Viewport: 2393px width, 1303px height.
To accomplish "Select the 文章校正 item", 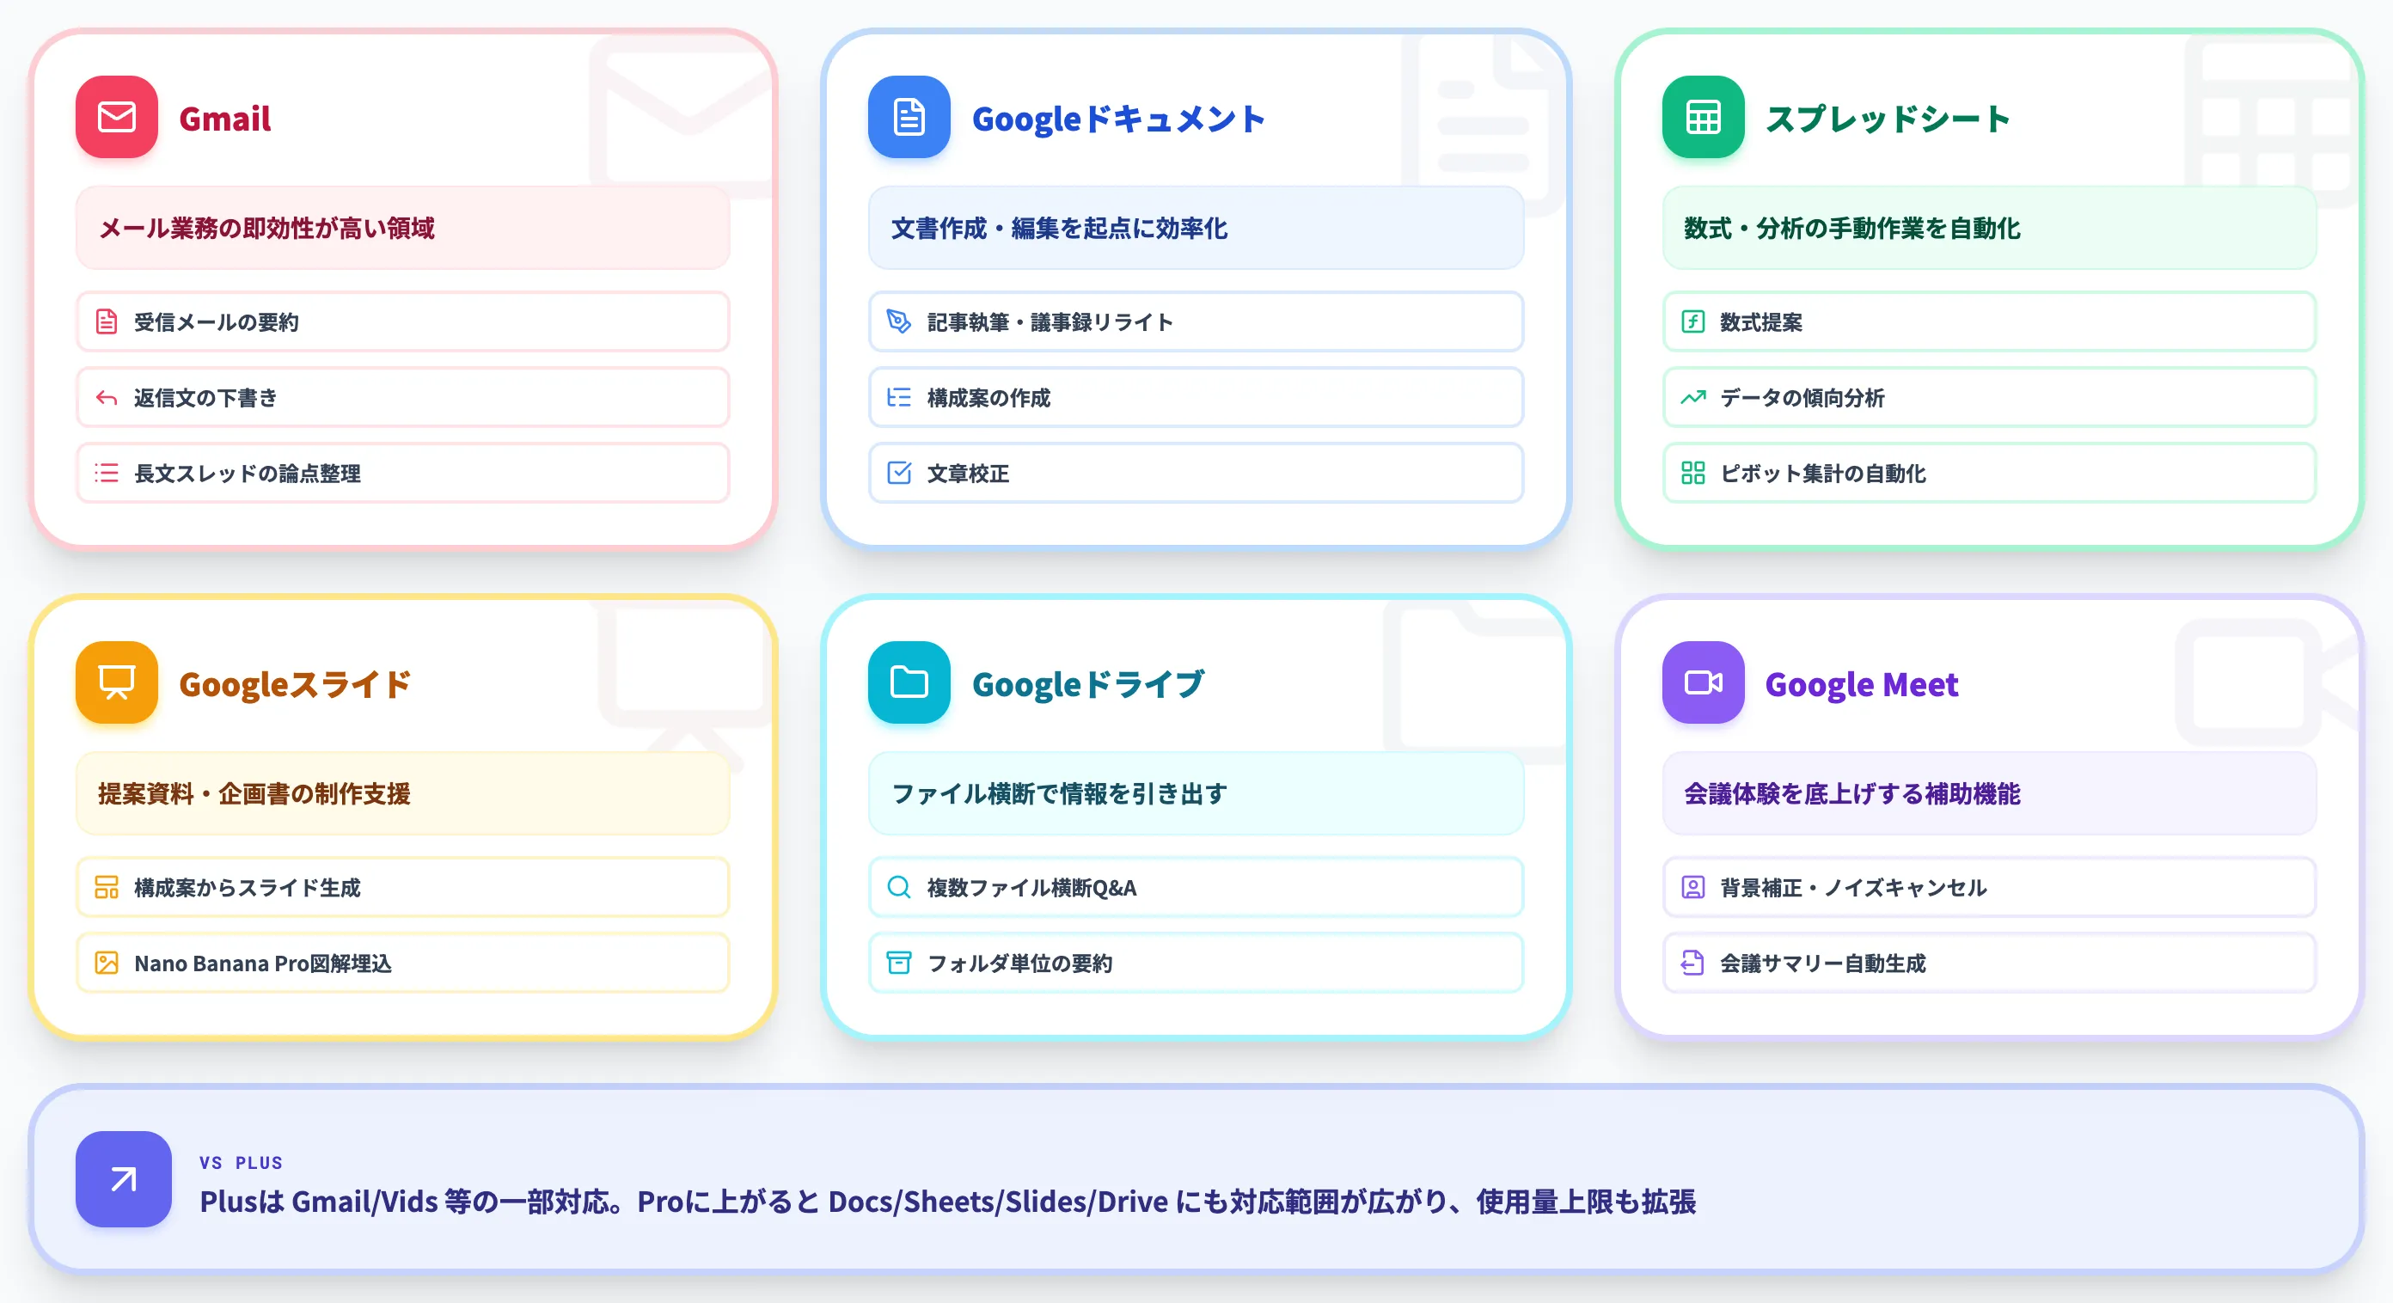I will (1196, 473).
